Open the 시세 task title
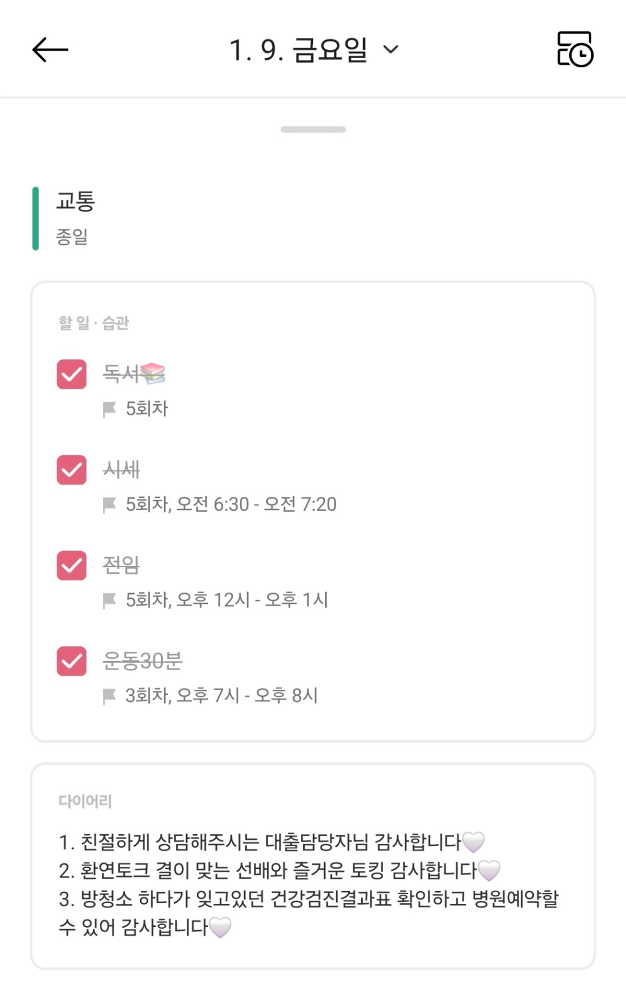The image size is (626, 996). click(121, 469)
